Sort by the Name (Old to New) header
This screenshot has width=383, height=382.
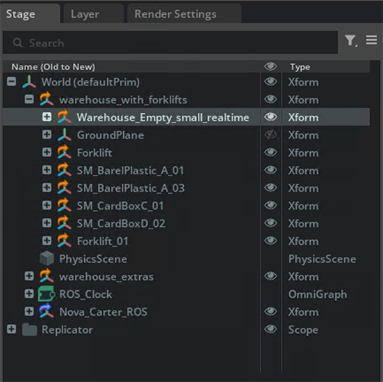coord(53,66)
